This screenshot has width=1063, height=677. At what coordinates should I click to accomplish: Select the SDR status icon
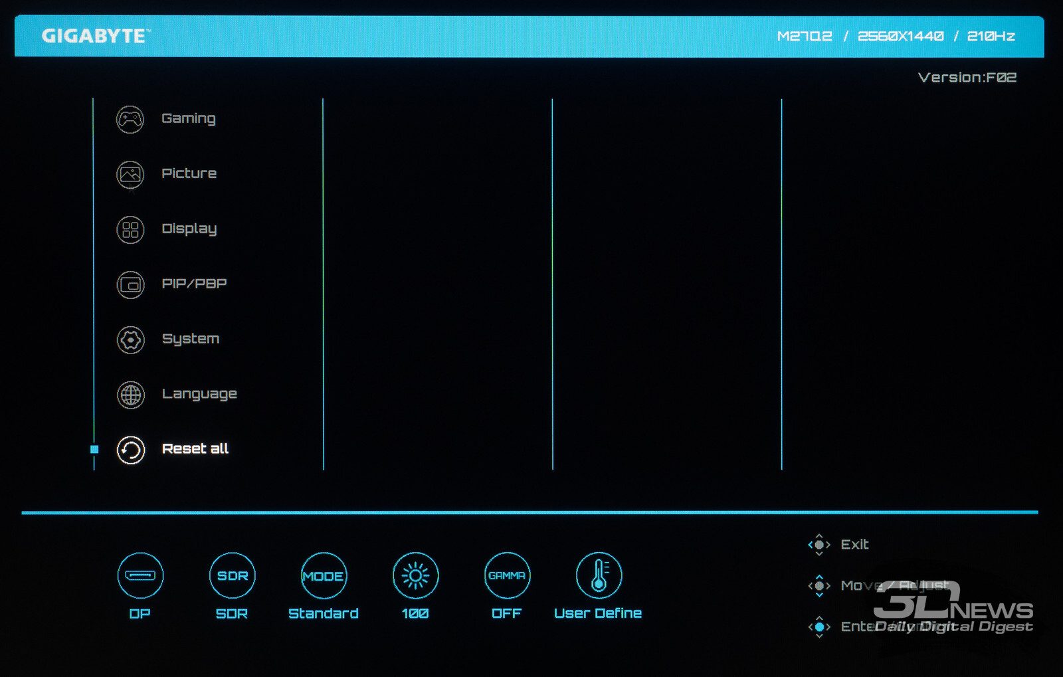click(x=232, y=575)
